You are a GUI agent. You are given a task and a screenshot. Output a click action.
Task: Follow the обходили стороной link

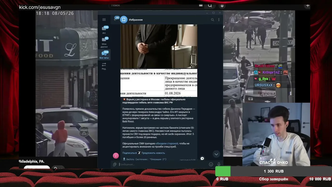[x=167, y=143]
